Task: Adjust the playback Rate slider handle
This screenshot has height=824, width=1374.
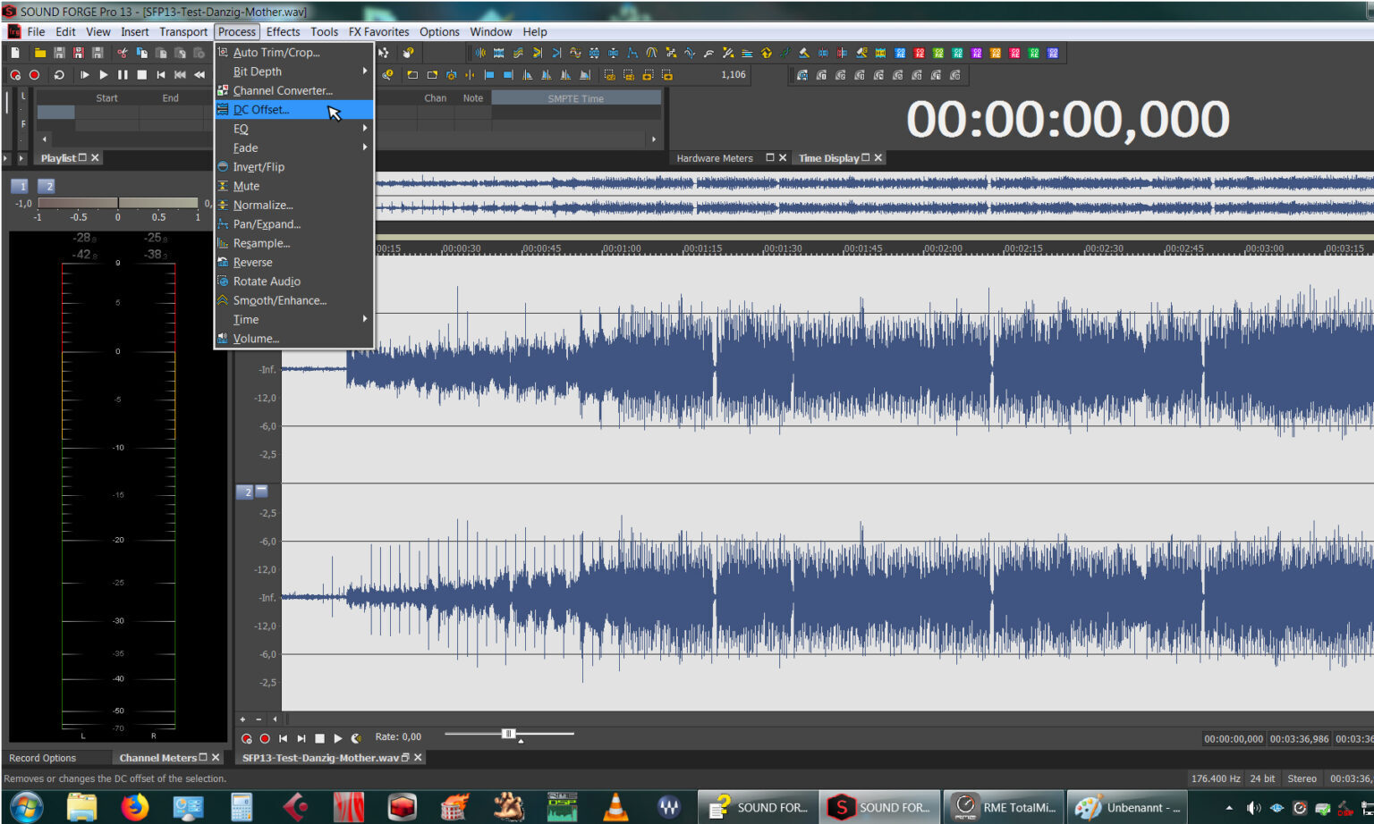Action: (x=508, y=734)
